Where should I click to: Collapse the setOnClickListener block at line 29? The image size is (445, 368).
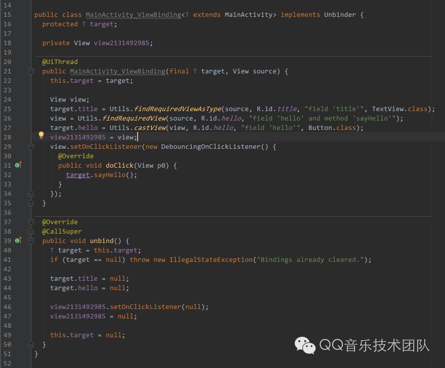31,147
